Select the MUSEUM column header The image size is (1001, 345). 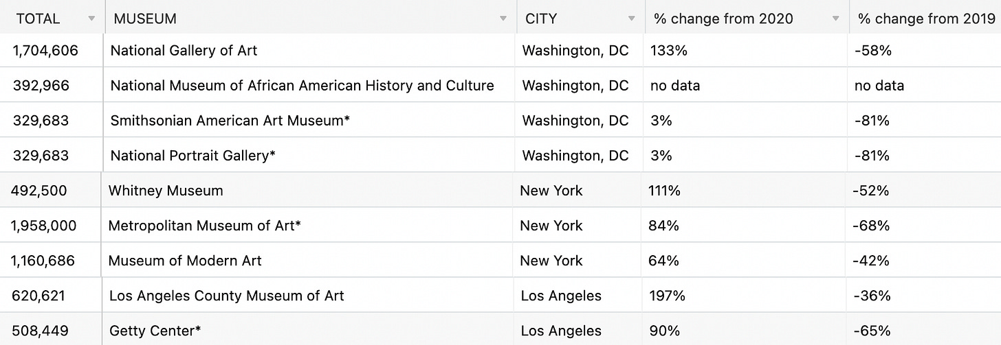click(311, 18)
